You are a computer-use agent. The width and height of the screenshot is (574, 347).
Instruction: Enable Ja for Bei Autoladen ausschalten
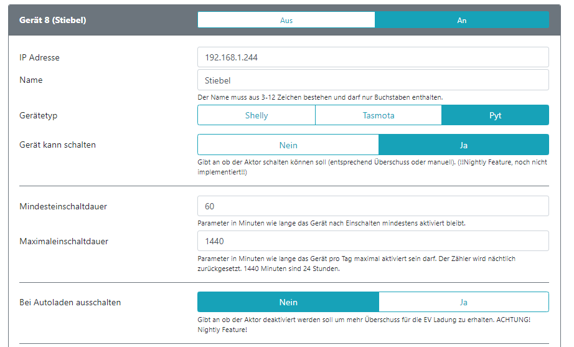464,302
